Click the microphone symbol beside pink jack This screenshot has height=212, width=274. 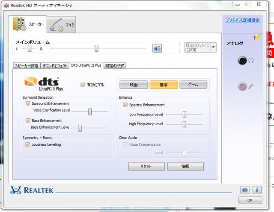(x=251, y=86)
